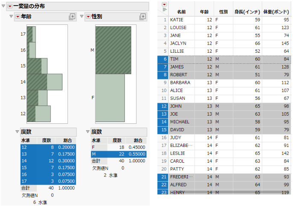Click the 合計 row in 性別 frequency table

coord(118,161)
